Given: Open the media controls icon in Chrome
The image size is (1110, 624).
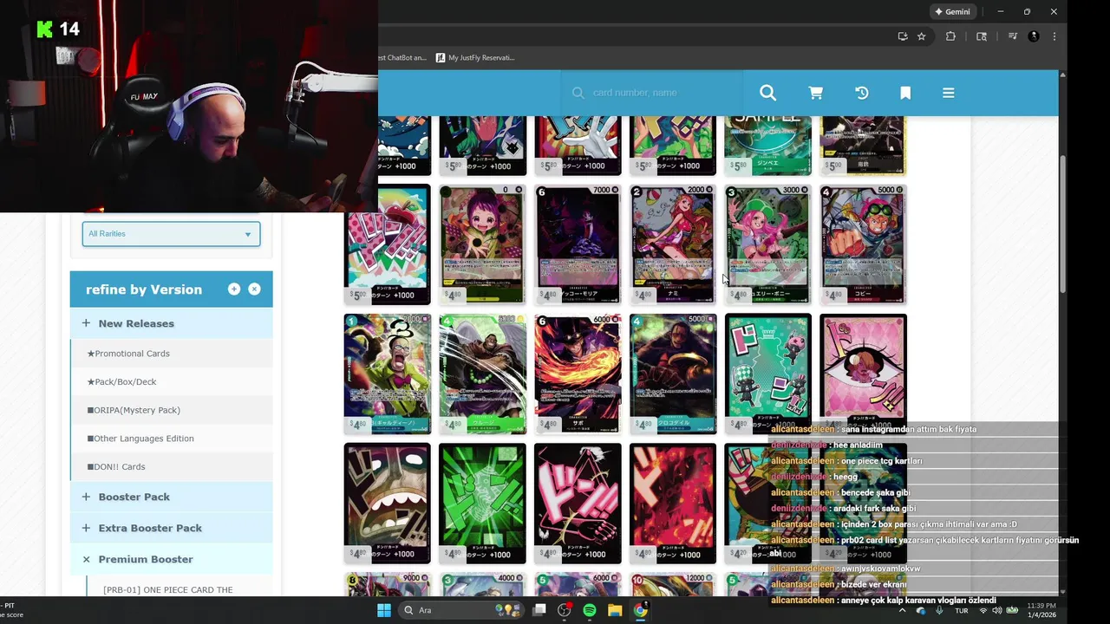Looking at the screenshot, I should (x=1013, y=36).
